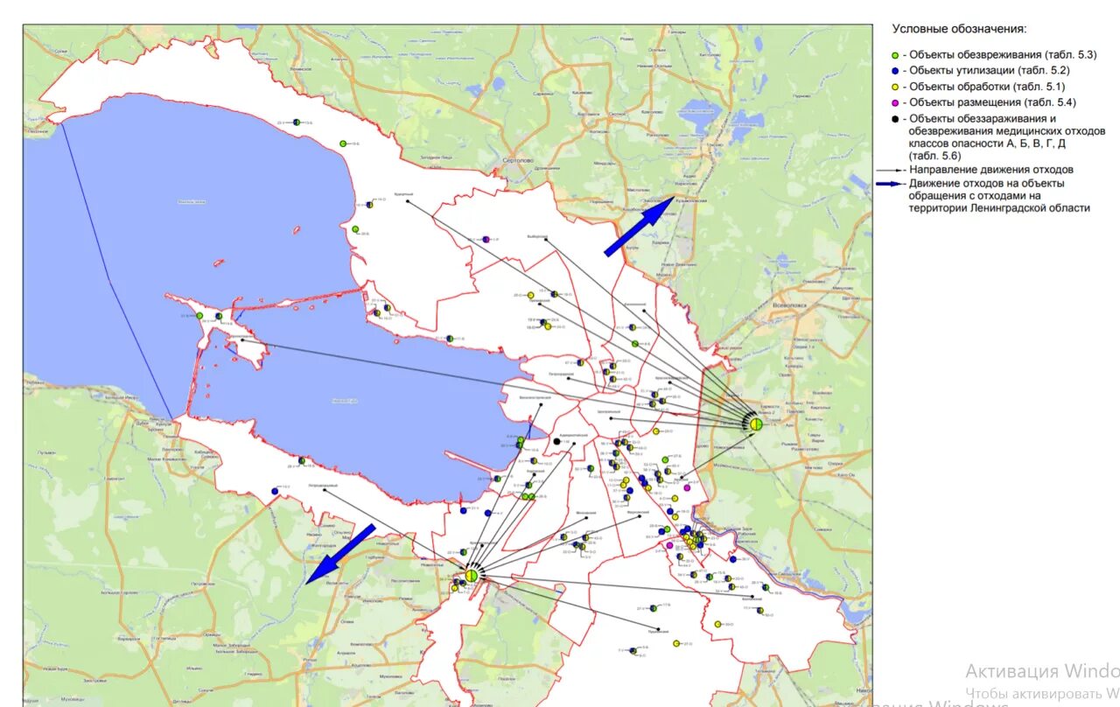Select the lone blue marker on the southwest coast
The width and height of the screenshot is (1120, 707).
(x=275, y=492)
